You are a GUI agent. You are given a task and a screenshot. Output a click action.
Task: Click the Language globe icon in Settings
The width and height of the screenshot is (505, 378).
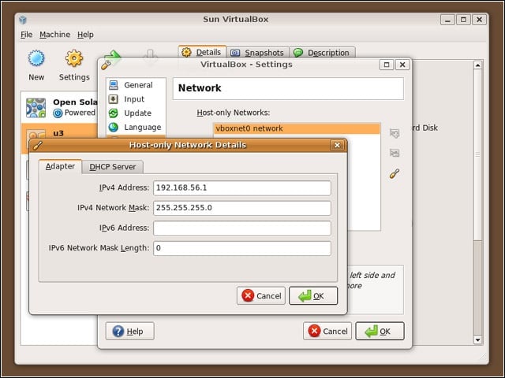tap(114, 128)
